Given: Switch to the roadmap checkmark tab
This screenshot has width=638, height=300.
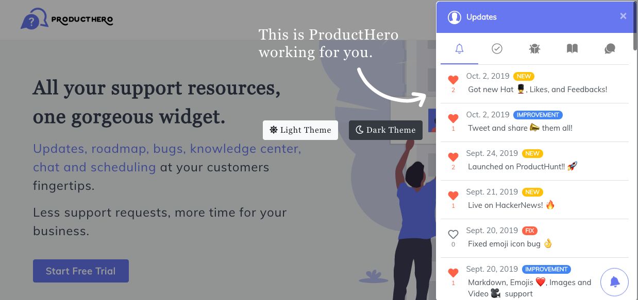Looking at the screenshot, I should (497, 49).
